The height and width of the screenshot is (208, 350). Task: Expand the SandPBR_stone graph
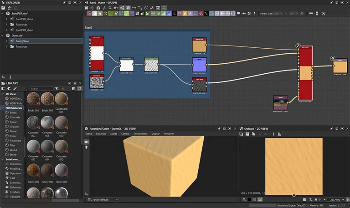point(6,19)
